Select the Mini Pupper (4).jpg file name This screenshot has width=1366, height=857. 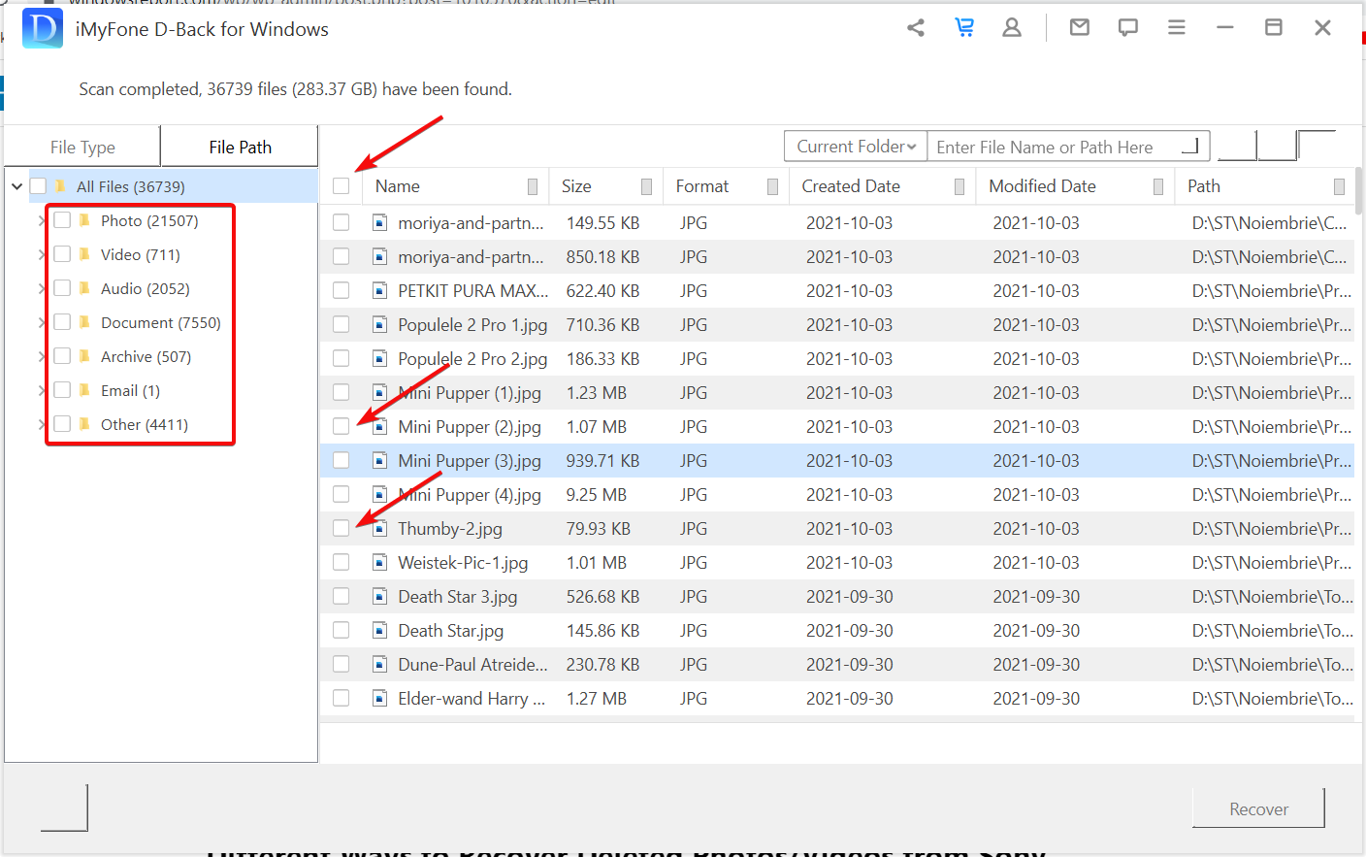[470, 495]
